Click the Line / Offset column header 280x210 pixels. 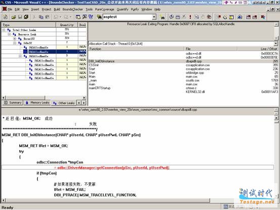point(258,49)
